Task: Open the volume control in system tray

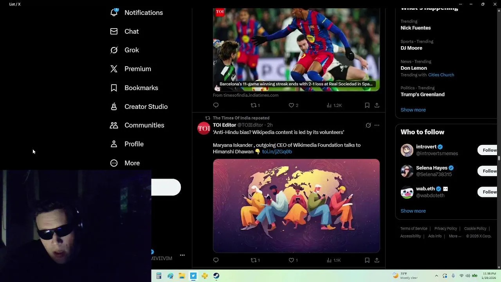Action: coord(468,276)
